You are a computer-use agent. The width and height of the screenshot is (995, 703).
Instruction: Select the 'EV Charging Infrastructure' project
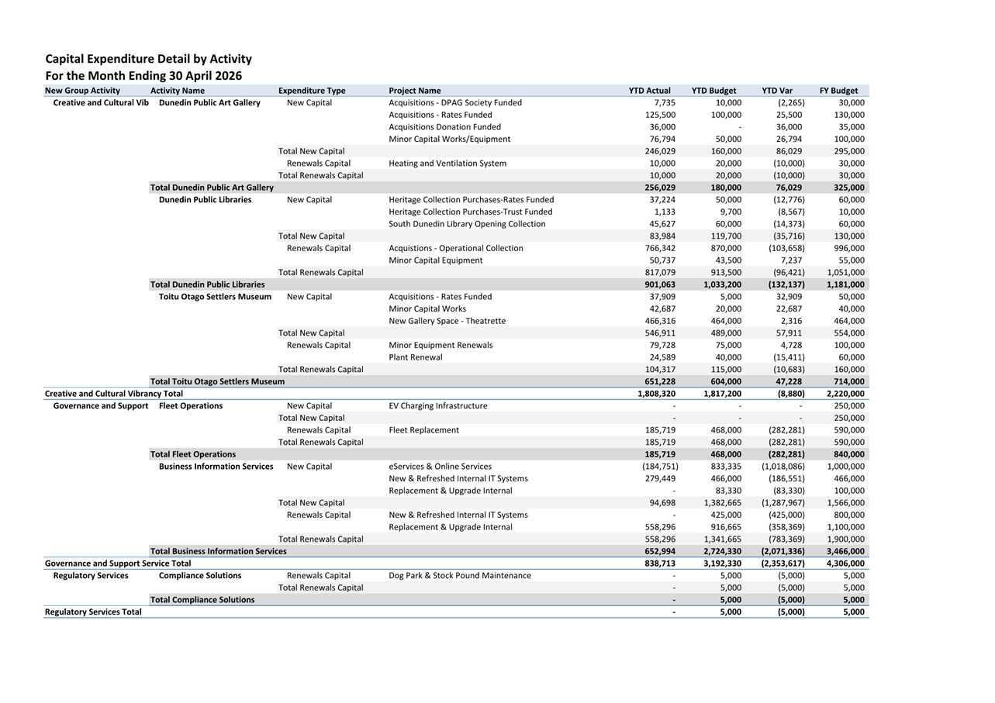[x=438, y=406]
